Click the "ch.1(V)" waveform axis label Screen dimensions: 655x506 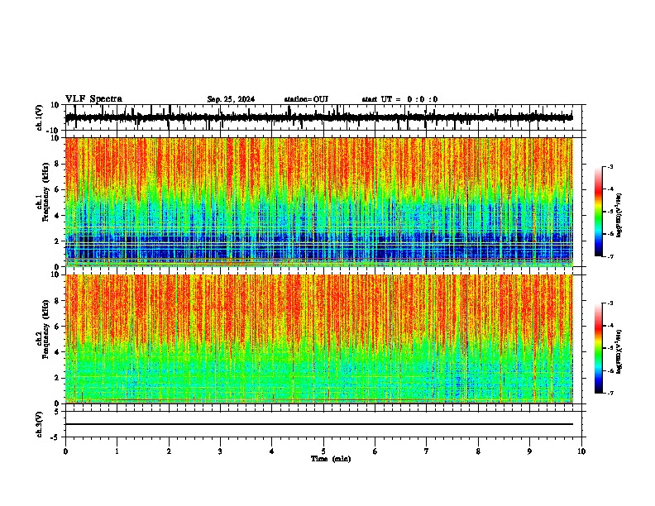click(40, 117)
